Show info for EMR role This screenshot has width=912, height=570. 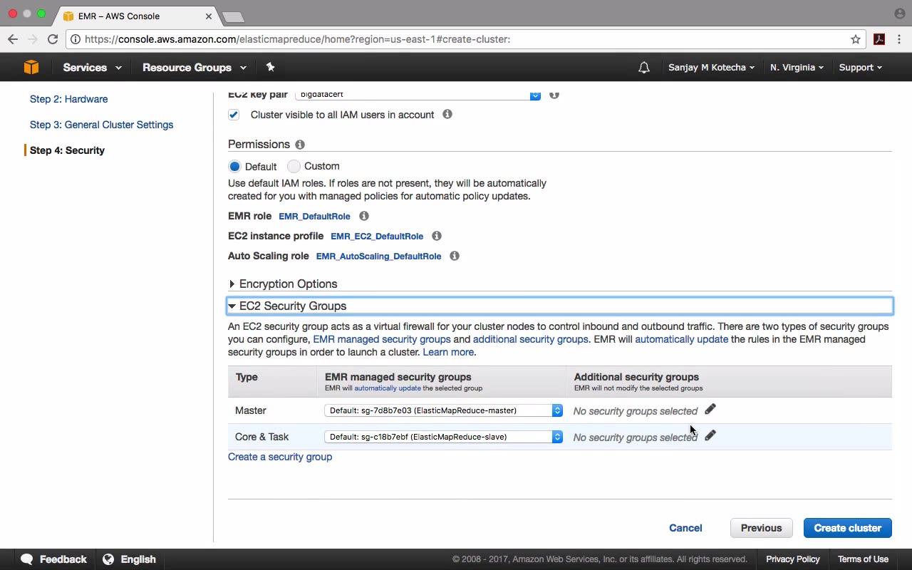click(364, 216)
